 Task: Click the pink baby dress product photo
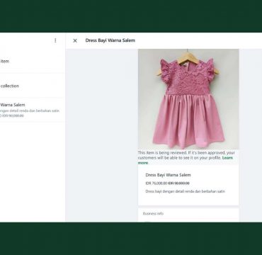coord(188,99)
